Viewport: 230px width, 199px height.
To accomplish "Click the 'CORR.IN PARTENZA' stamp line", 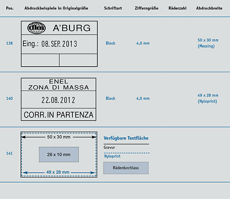I will (x=59, y=115).
